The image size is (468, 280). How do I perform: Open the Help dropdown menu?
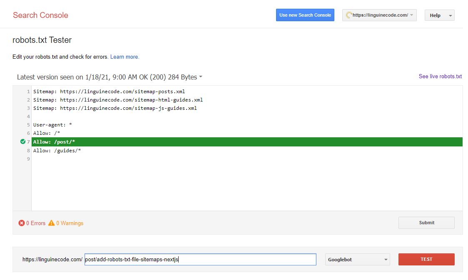439,15
